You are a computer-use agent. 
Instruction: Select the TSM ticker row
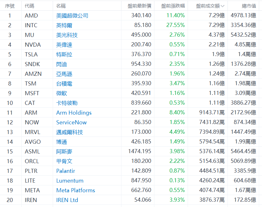click(x=131, y=83)
